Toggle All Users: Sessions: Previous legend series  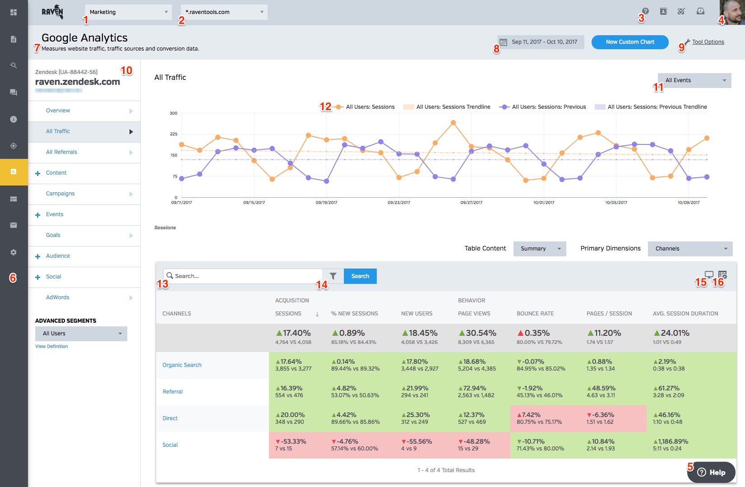click(548, 107)
